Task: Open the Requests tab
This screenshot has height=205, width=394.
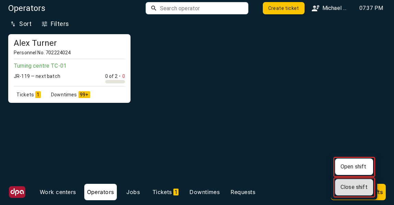Action: (243, 192)
